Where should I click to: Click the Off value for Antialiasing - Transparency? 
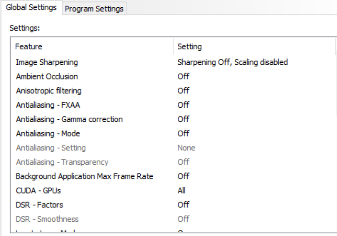coord(183,162)
